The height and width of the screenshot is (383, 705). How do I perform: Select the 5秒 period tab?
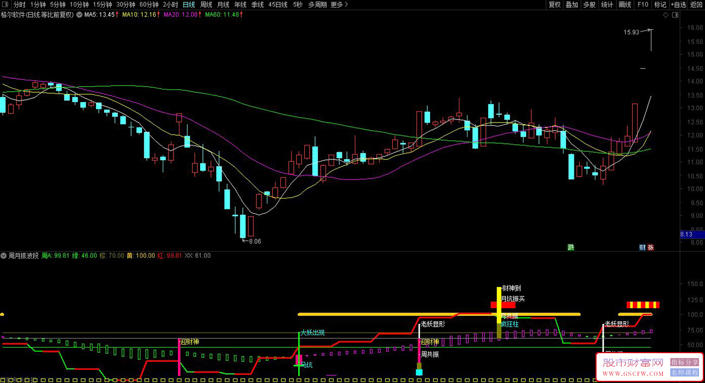(x=298, y=4)
